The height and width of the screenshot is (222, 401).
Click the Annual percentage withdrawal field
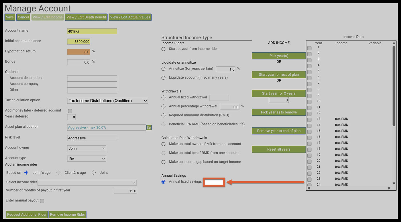tap(230, 107)
